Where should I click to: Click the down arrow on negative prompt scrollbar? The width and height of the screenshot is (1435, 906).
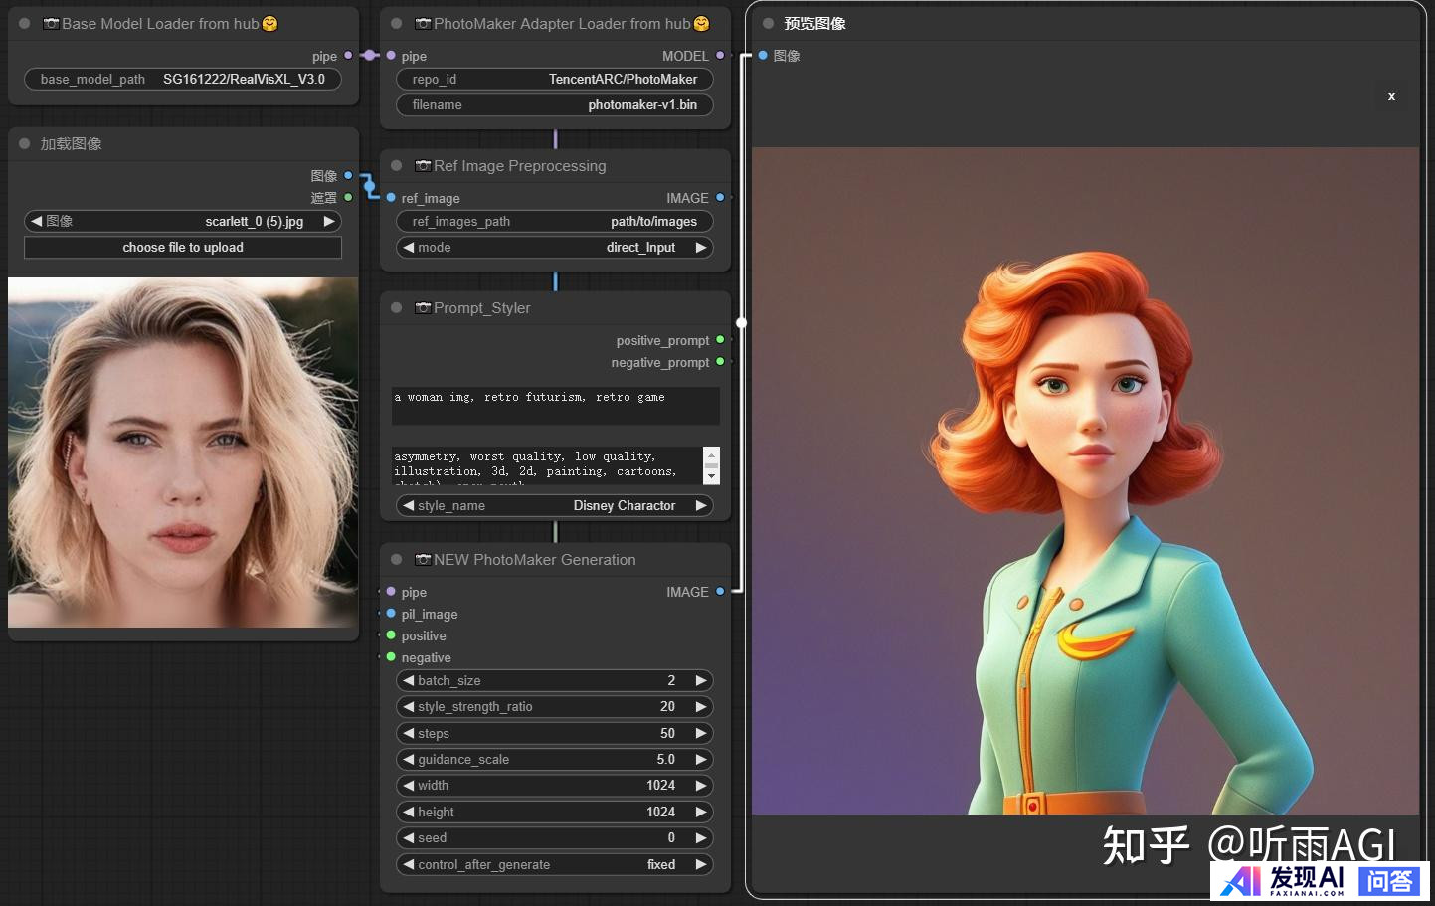[711, 477]
